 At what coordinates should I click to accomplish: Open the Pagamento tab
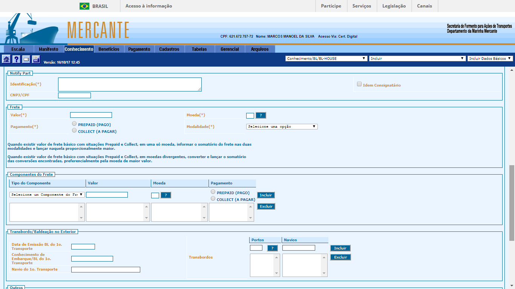point(139,49)
